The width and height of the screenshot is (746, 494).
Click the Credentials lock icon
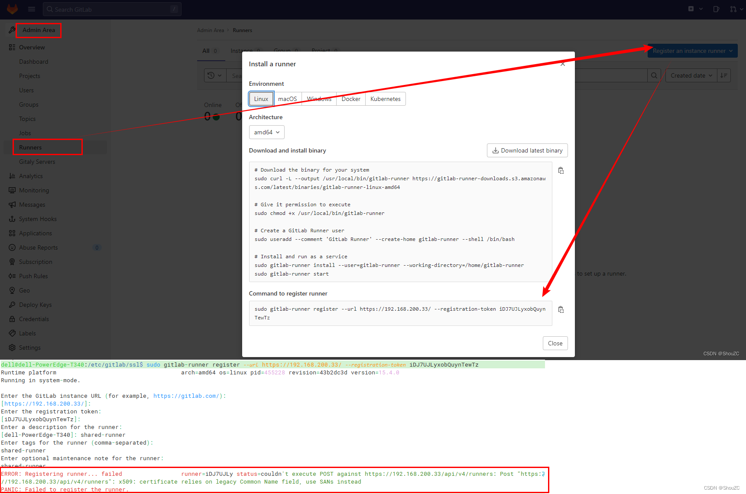click(x=12, y=319)
